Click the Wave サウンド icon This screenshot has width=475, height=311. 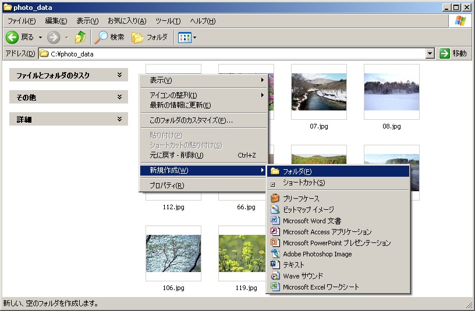click(275, 276)
